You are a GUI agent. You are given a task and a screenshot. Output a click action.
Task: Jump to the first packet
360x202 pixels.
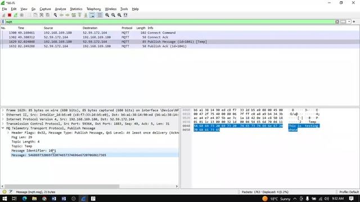(x=80, y=15)
